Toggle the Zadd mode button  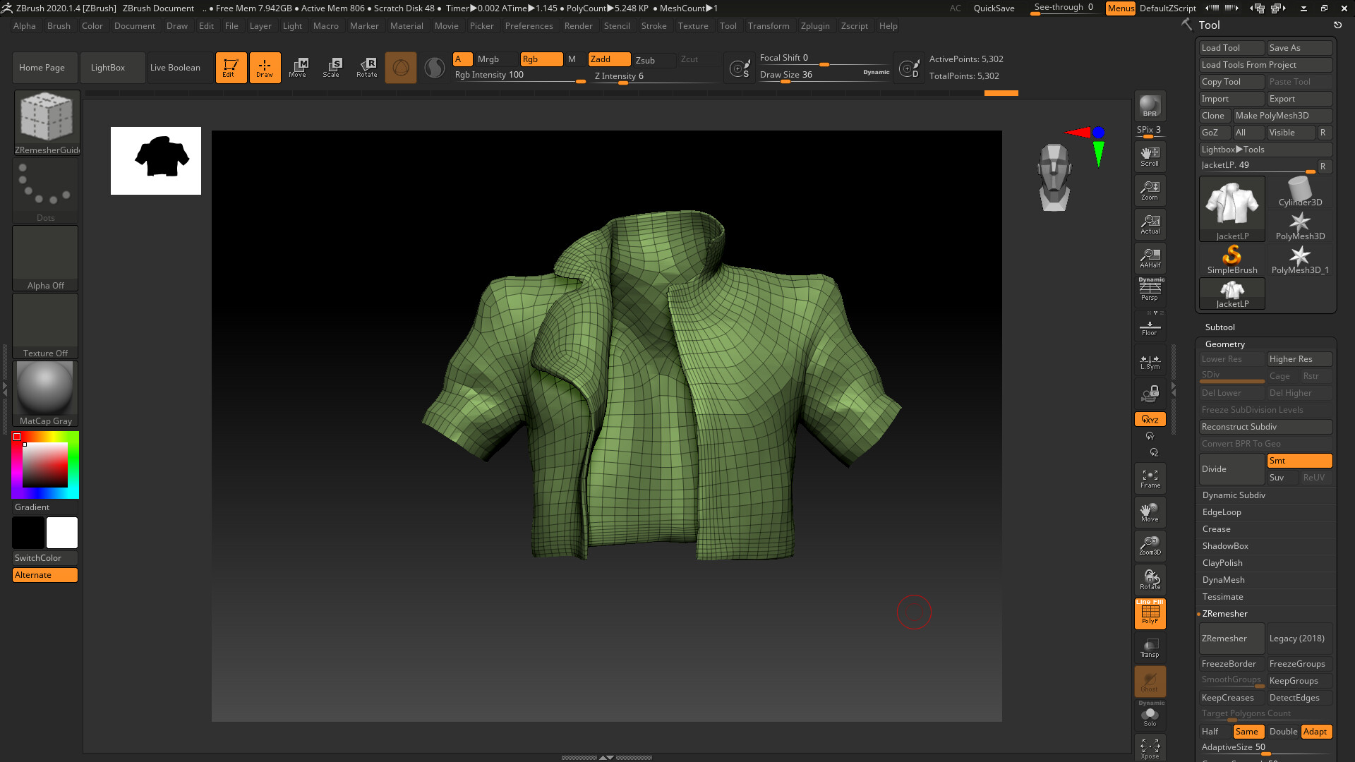[x=609, y=59]
